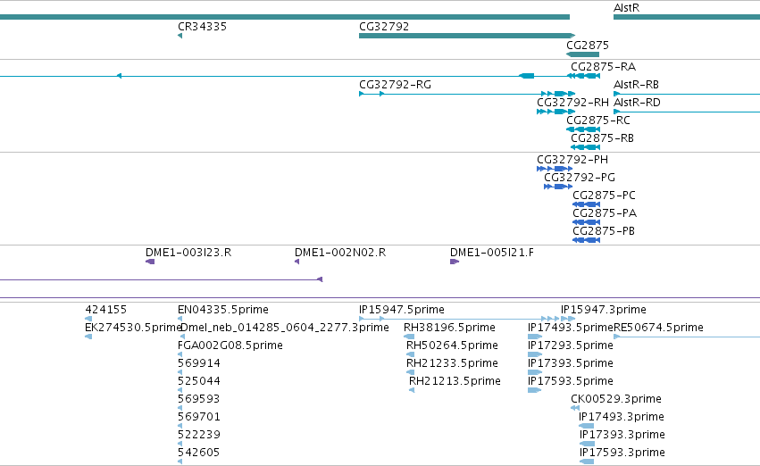Select the RH21213.5prime EST arrow
760x466 pixels.
(412, 390)
